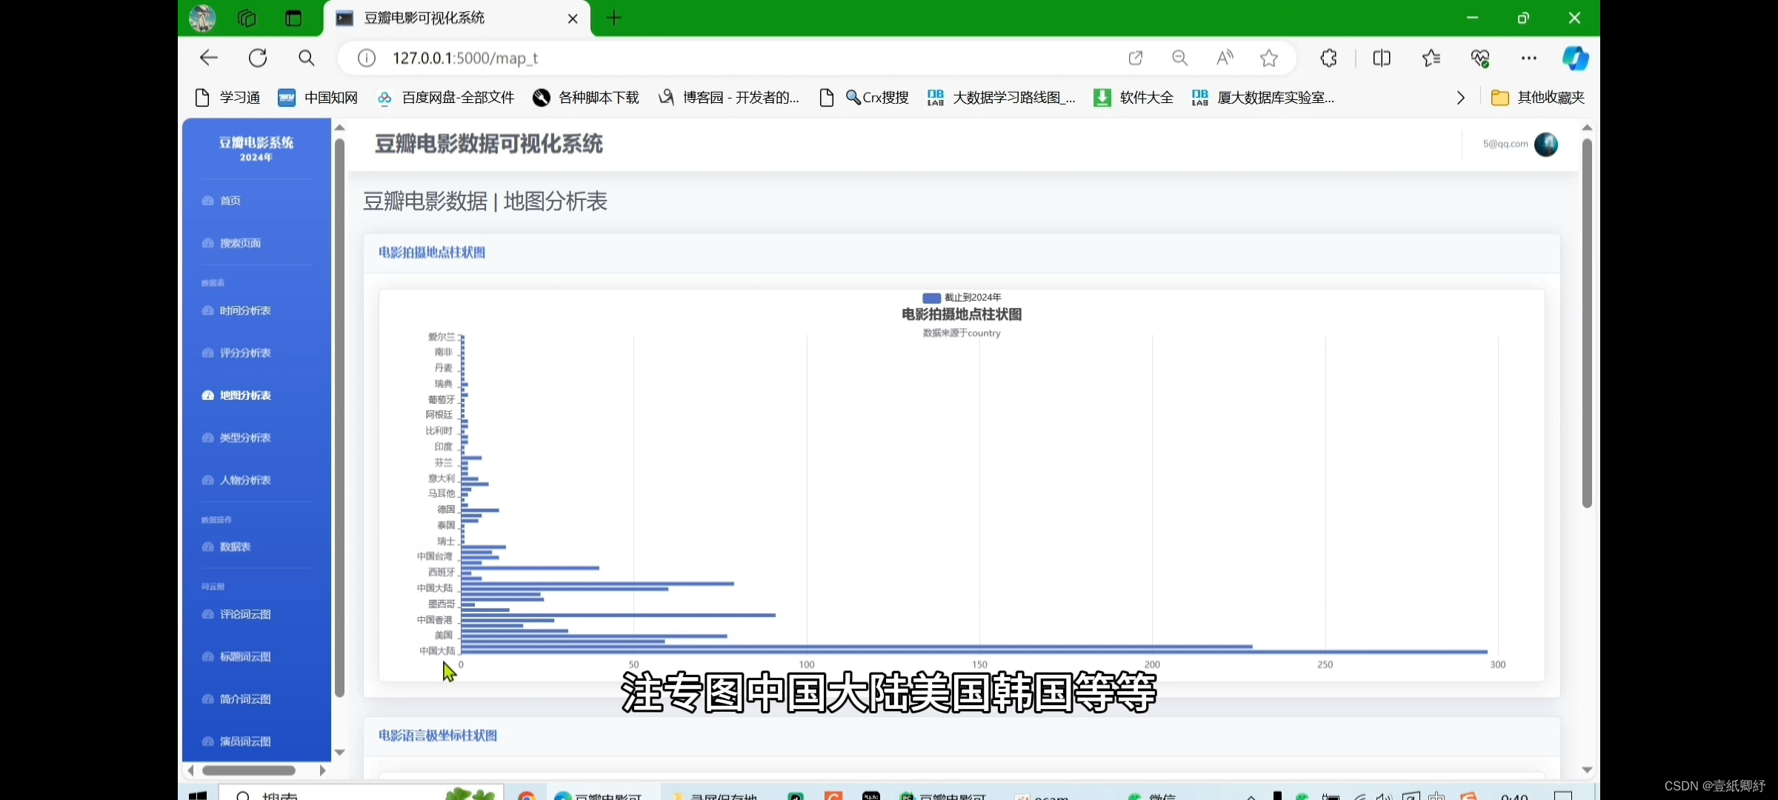Click the 豆瓣电影系统 2024年 sidebar logo
The width and height of the screenshot is (1778, 800).
[x=256, y=148]
